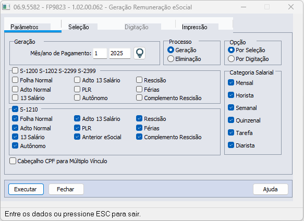Open help with the Ajuda button

pyautogui.click(x=271, y=189)
